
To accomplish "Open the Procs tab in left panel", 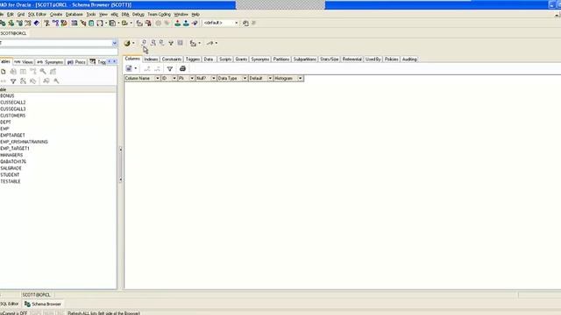I will click(76, 62).
